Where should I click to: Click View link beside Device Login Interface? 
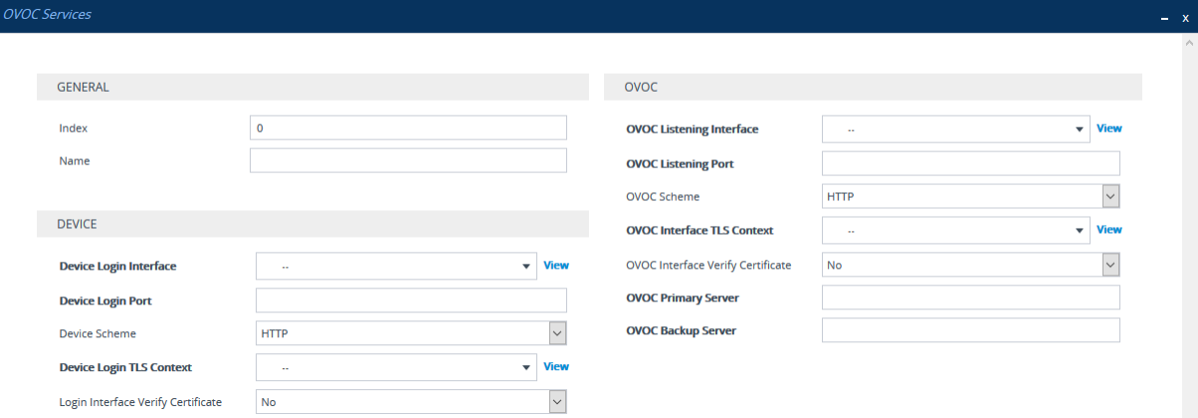pyautogui.click(x=556, y=266)
